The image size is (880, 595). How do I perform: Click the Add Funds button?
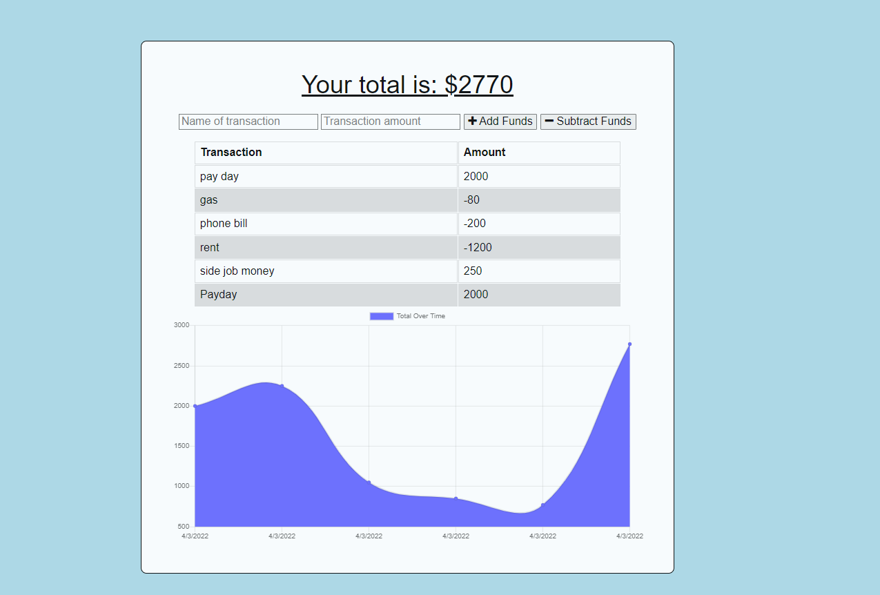point(500,121)
